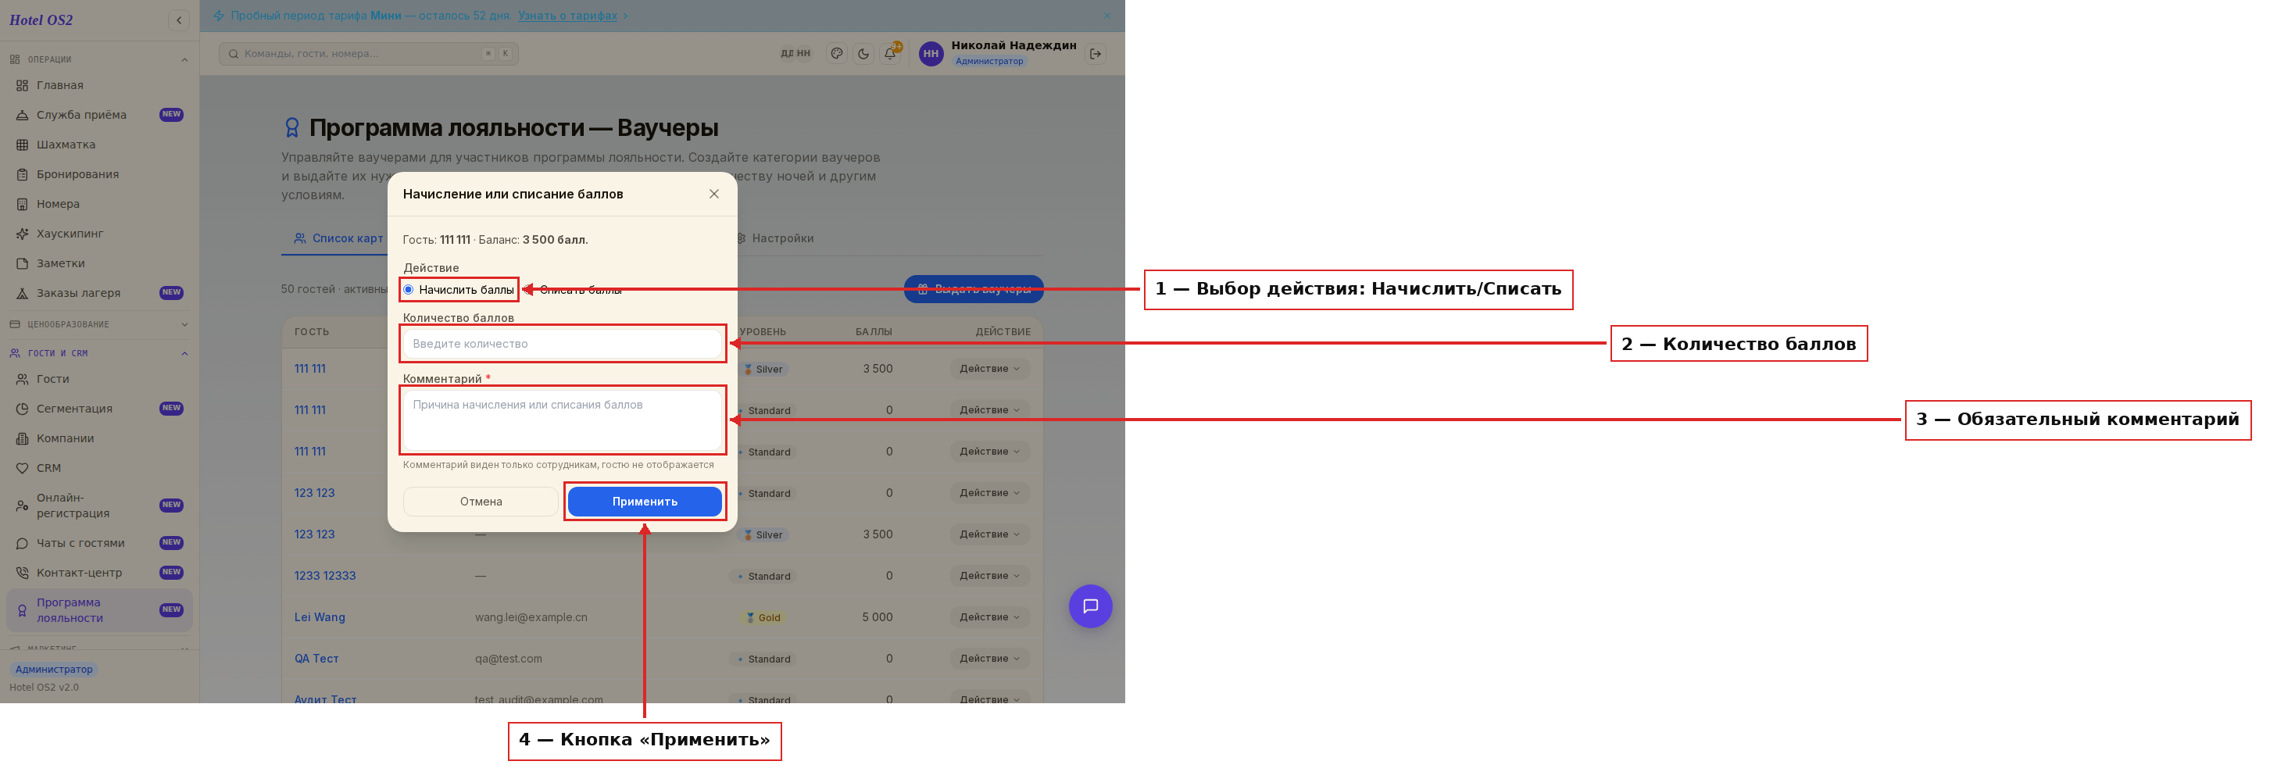The width and height of the screenshot is (2270, 779).
Task: Open Хаускипинг in the sidebar
Action: 70,234
